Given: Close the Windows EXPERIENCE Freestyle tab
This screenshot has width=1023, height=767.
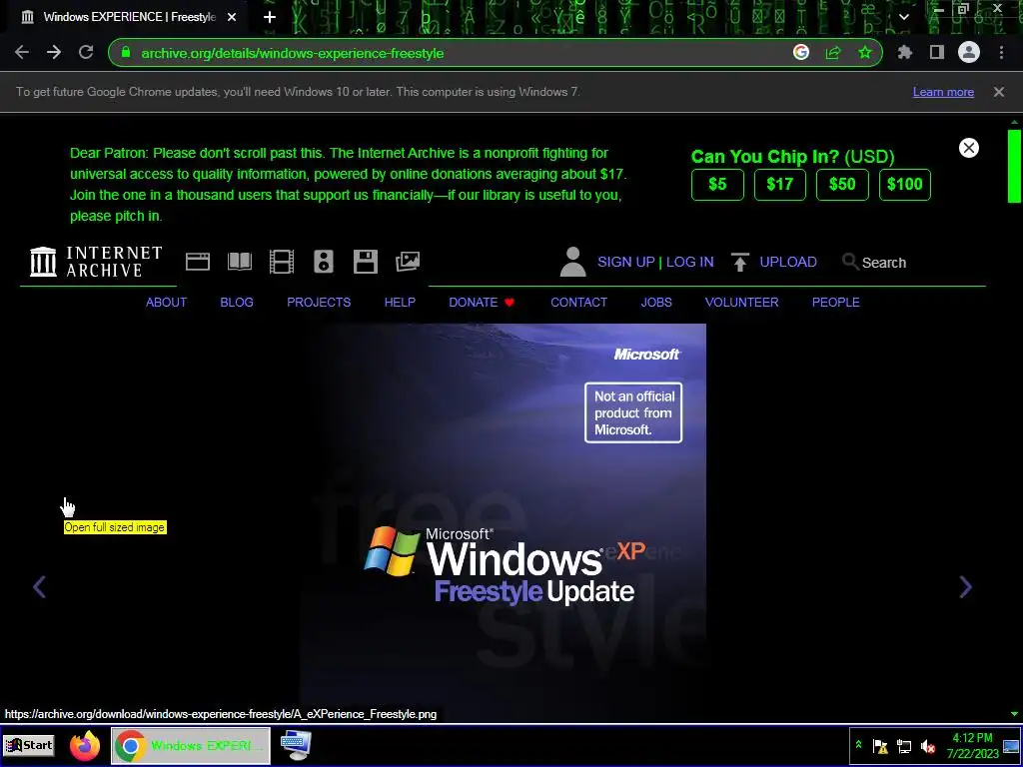Looking at the screenshot, I should click(232, 17).
